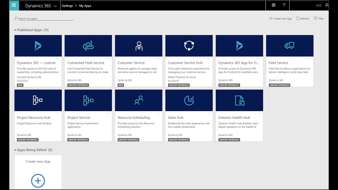Viewport: 338px width, 190px height.
Task: Open more options for Sales Hub tile
Action: point(209,113)
